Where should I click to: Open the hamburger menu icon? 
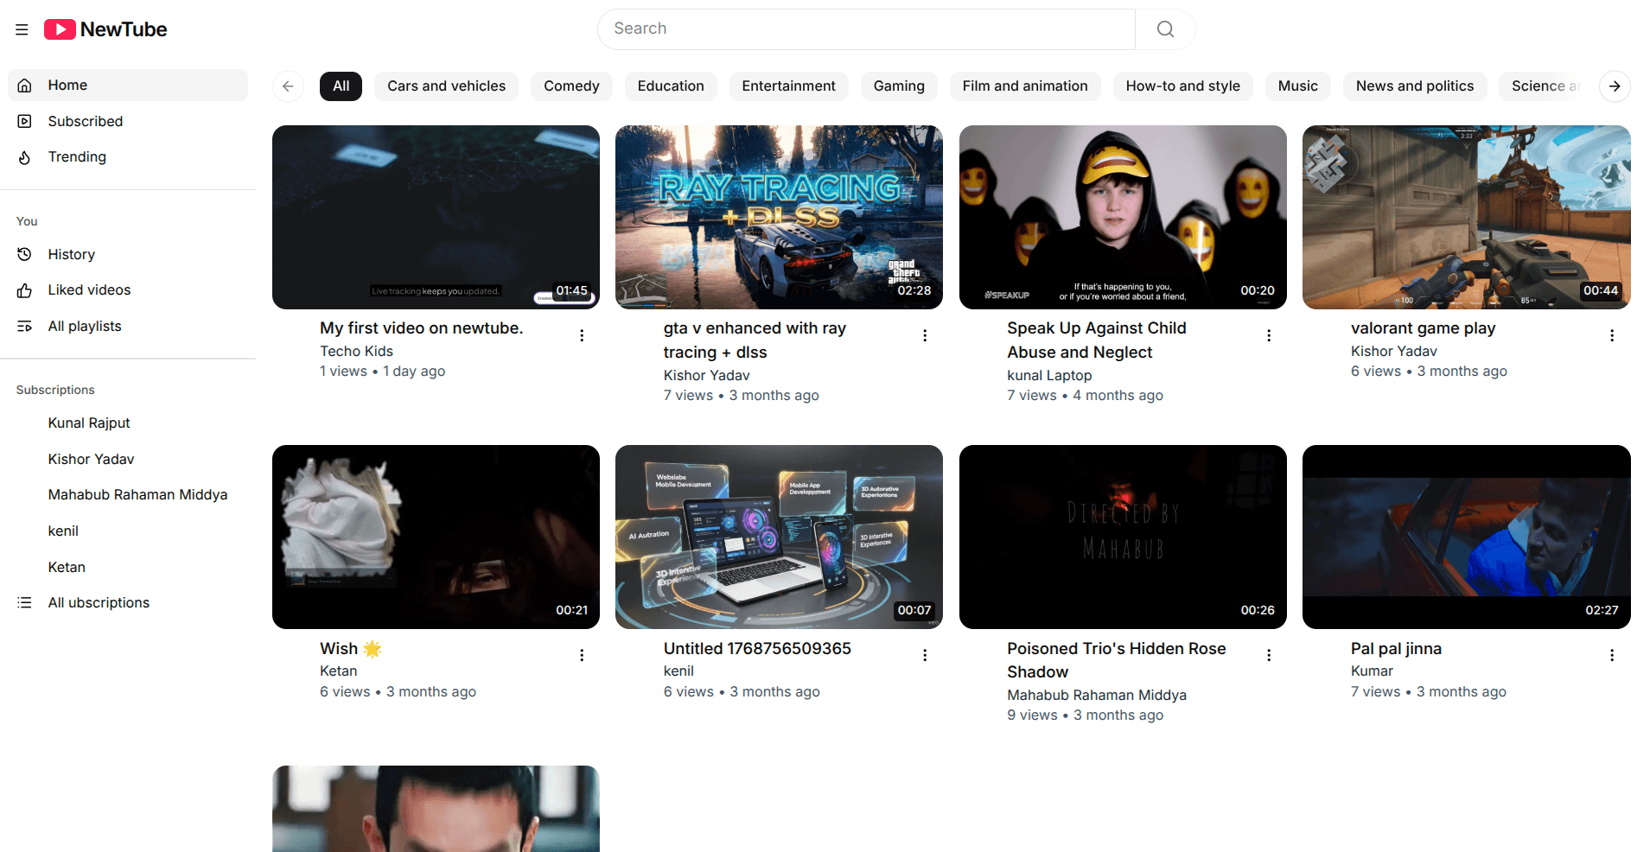click(22, 29)
